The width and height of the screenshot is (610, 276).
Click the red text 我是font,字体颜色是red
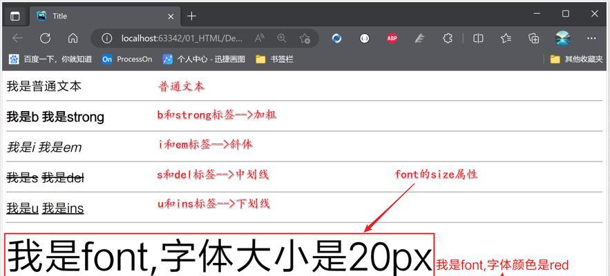[502, 265]
